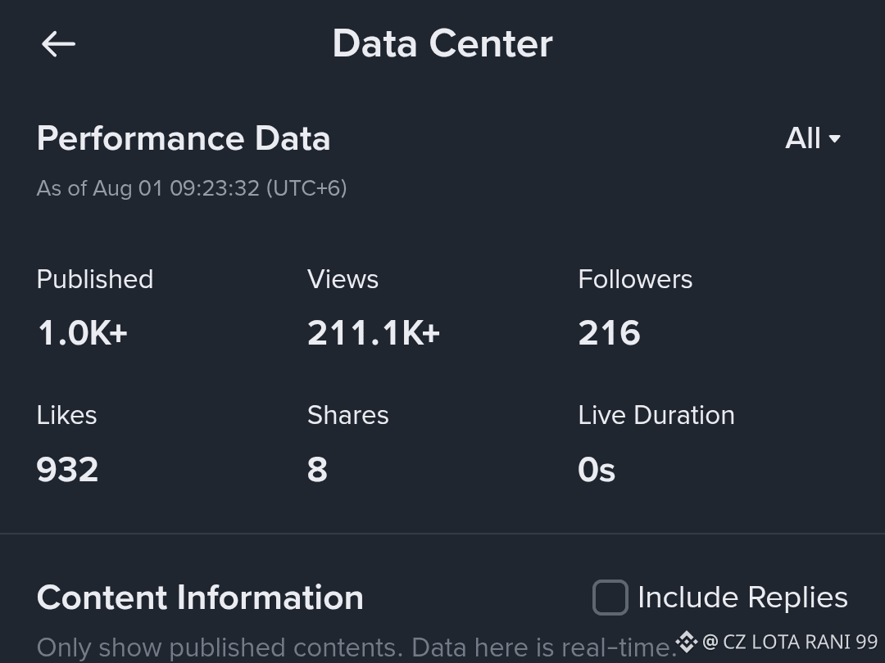Viewport: 885px width, 663px height.
Task: Click the Data Center page title
Action: point(442,43)
